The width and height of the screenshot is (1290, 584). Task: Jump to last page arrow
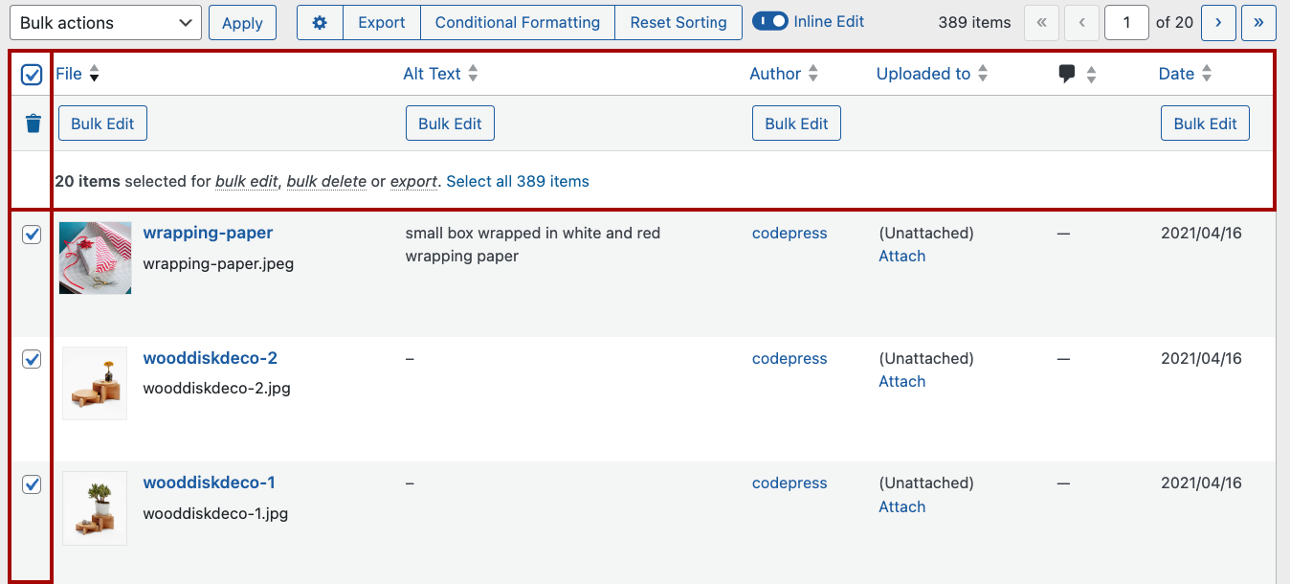[x=1258, y=23]
